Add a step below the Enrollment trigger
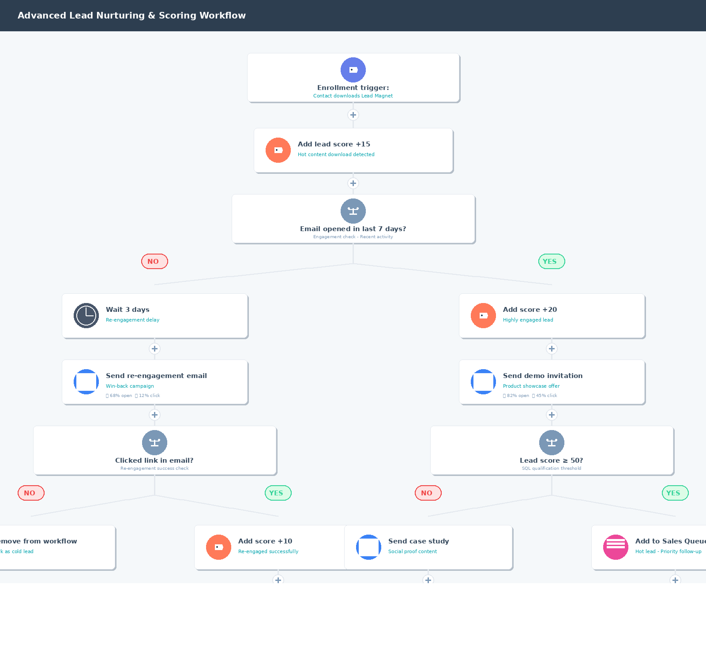 (x=353, y=115)
